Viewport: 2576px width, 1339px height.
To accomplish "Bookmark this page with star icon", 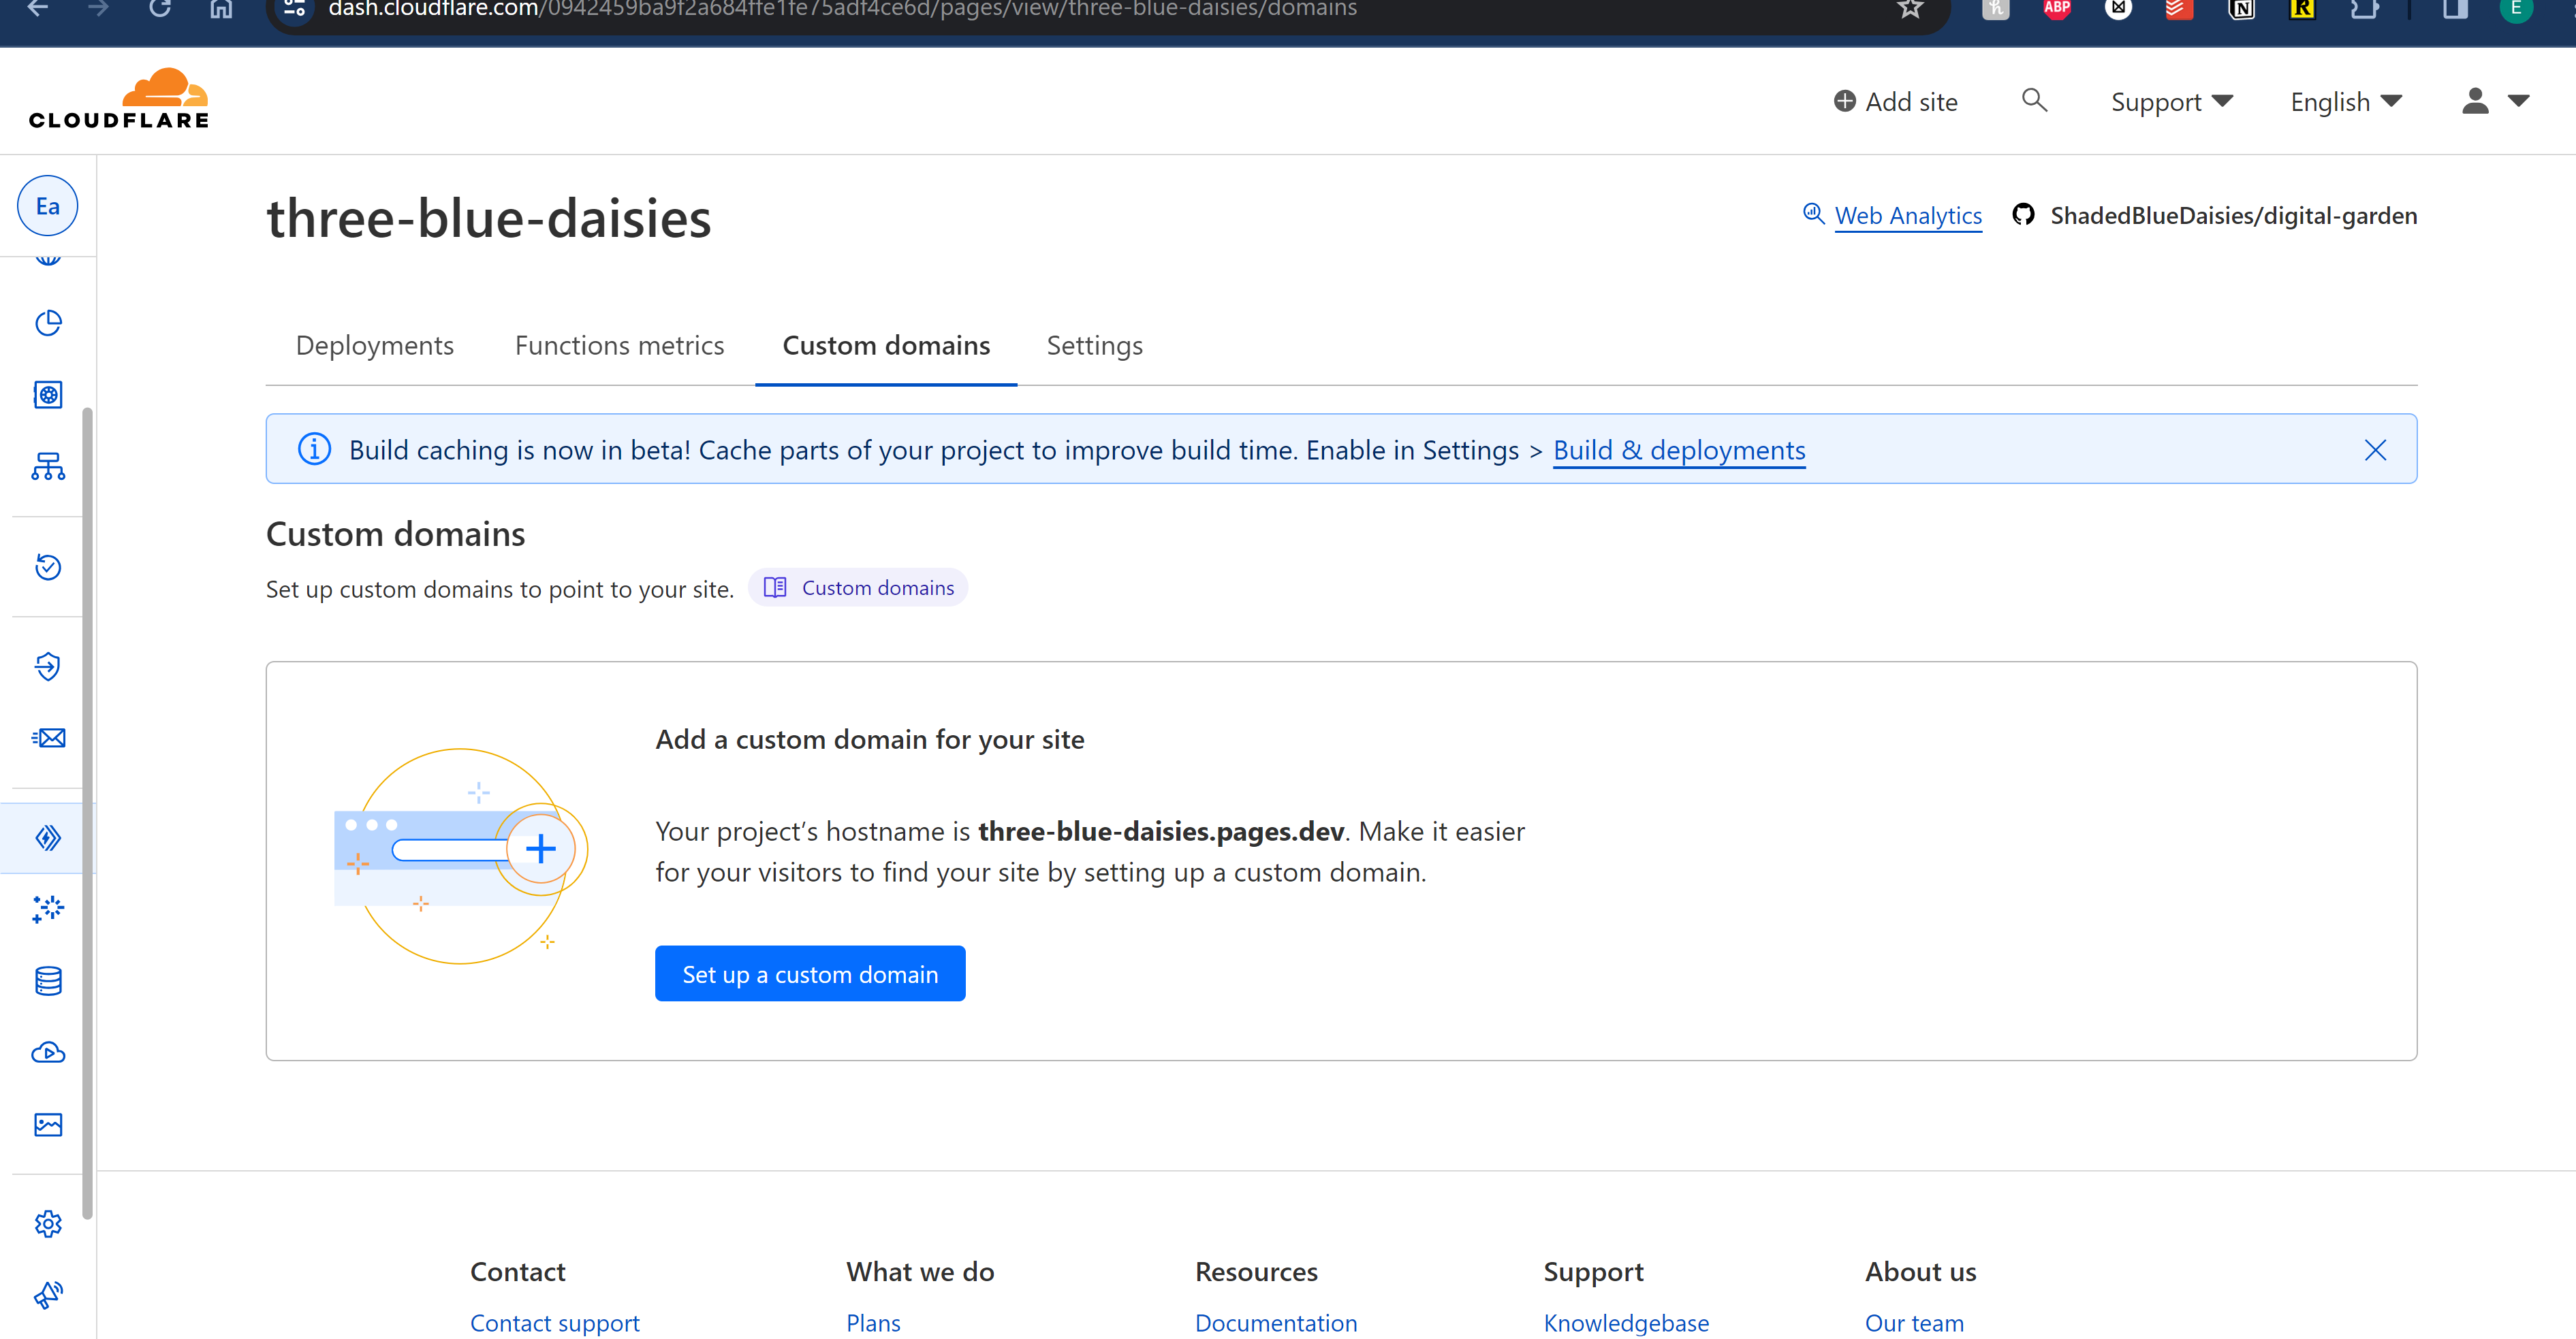I will (1910, 9).
